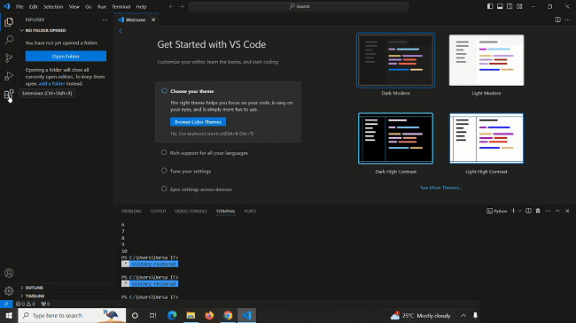Image resolution: width=576 pixels, height=323 pixels.
Task: Maximize terminal panel with up chevron
Action: [557, 211]
